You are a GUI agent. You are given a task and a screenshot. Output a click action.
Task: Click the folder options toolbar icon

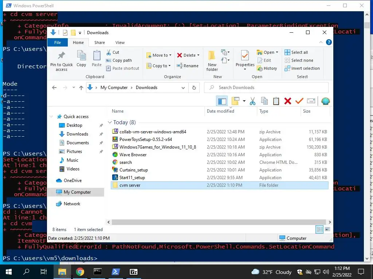235,101
